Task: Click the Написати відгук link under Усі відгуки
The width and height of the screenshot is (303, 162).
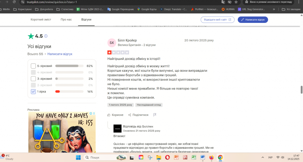Action: click(60, 54)
